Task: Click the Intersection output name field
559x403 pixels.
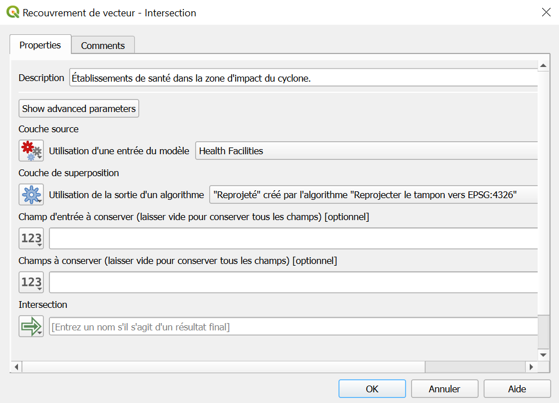Action: [292, 326]
